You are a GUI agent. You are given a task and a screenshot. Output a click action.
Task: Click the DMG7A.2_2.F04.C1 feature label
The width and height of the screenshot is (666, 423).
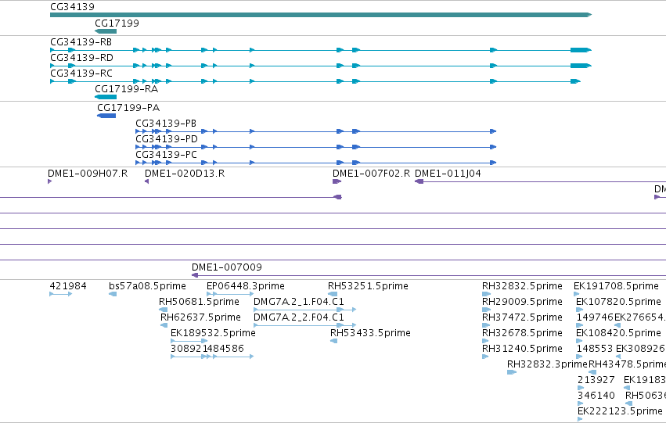point(299,317)
